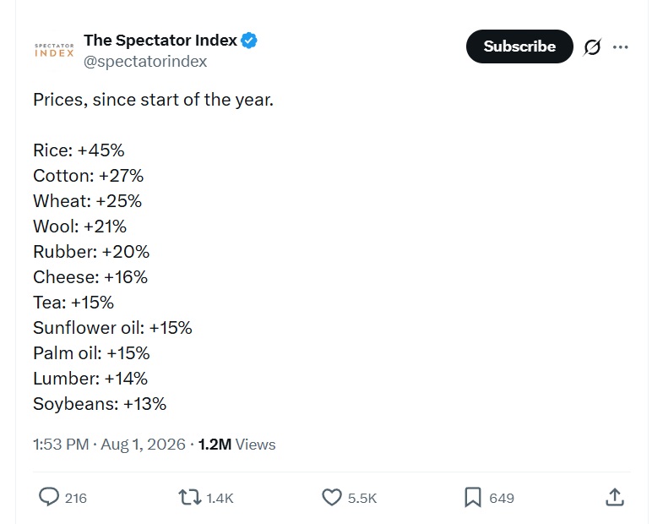This screenshot has width=663, height=524.
Task: Click the share upload icon
Action: click(615, 497)
